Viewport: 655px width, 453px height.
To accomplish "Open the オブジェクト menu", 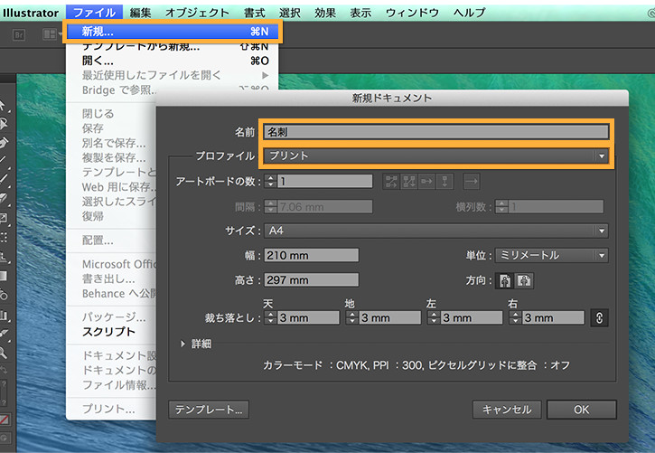I will 197,13.
